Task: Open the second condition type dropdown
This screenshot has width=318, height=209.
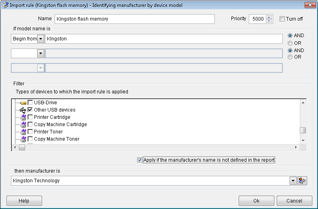Action: [x=40, y=53]
